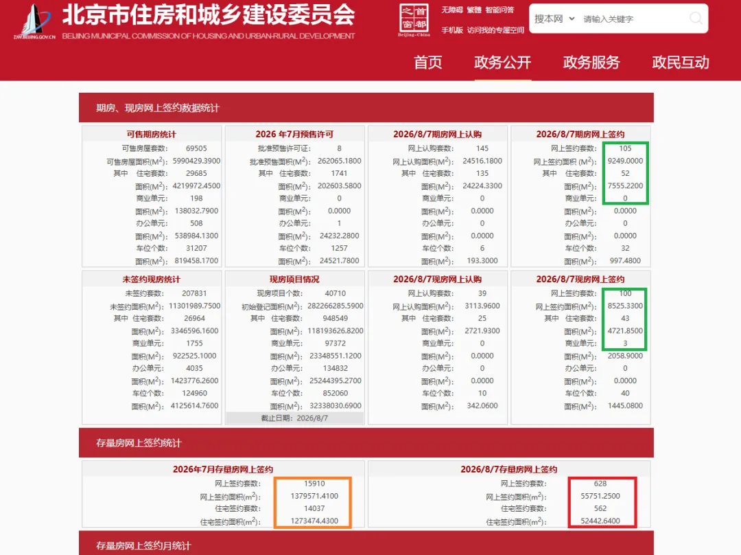
Task: Click the Beijing housing commission logo
Action: point(34,21)
